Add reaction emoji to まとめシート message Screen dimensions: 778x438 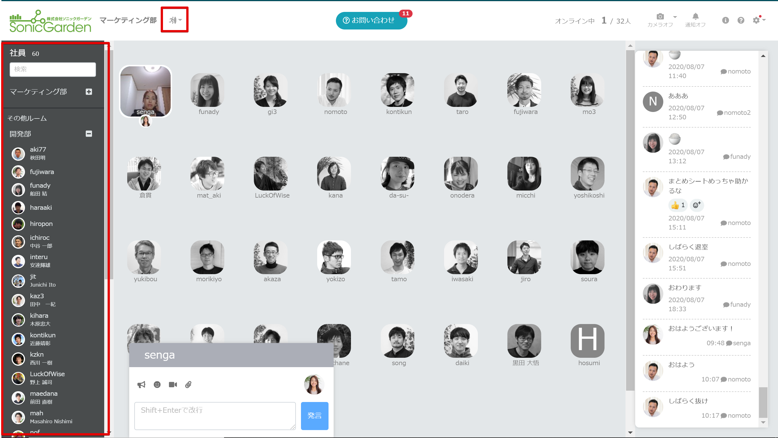pyautogui.click(x=697, y=205)
